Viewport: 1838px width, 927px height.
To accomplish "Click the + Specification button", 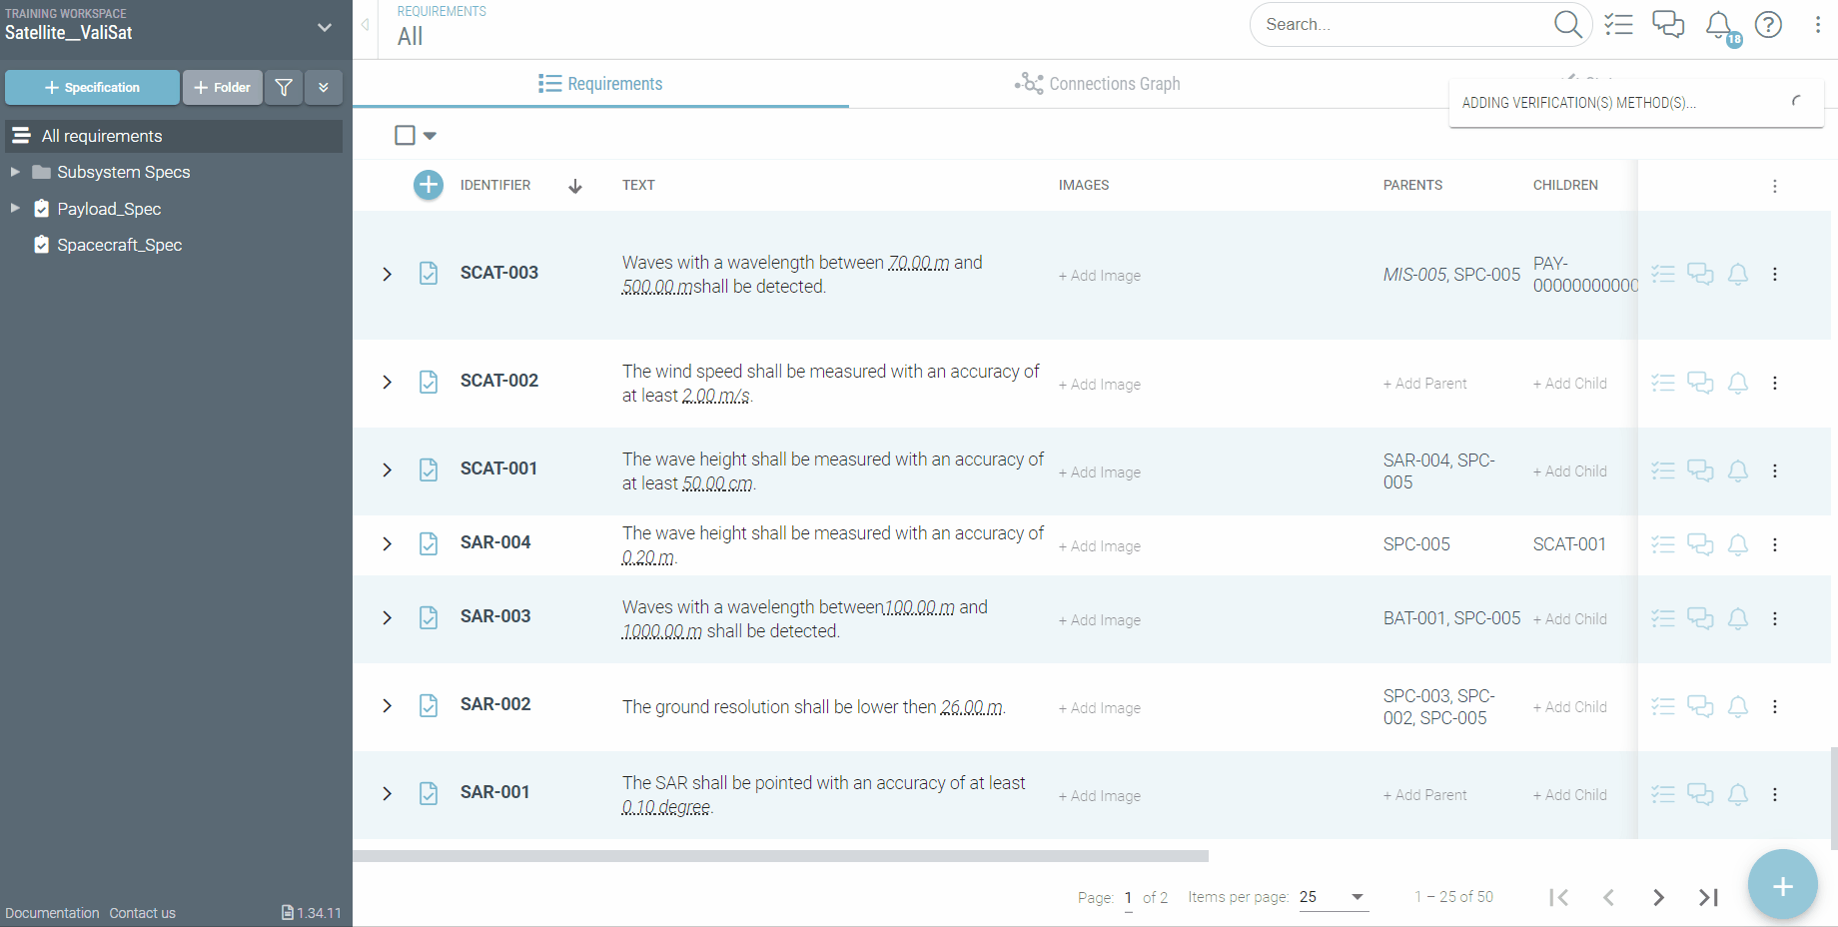I will tap(92, 88).
